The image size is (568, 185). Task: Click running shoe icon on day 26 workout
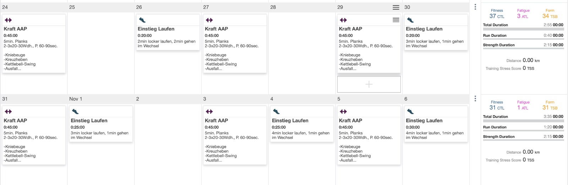pyautogui.click(x=142, y=20)
